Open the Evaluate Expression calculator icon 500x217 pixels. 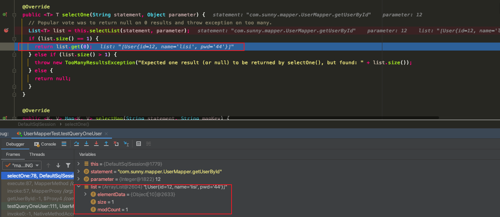(139, 144)
